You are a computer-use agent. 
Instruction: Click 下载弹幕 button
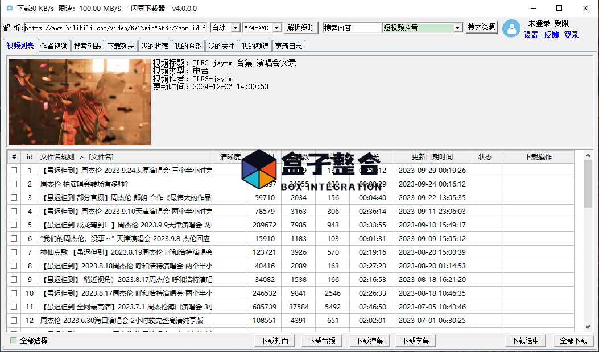click(369, 341)
